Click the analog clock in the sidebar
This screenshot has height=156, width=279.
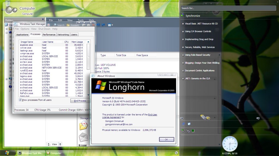[x=230, y=144]
